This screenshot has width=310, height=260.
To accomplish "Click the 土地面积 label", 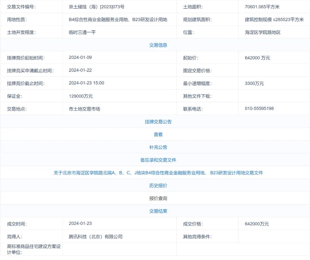I will pyautogui.click(x=193, y=7).
